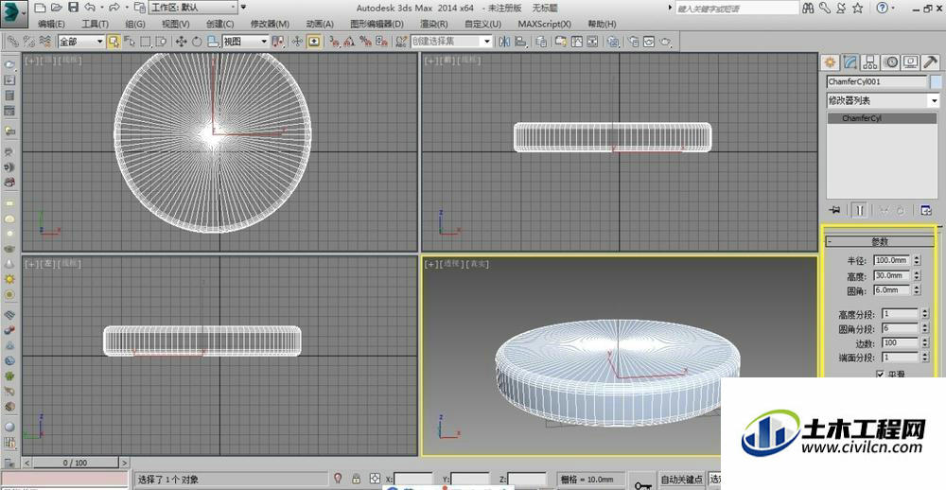Viewport: 946px width, 490px height.
Task: Toggle the Percent Snap icon
Action: coord(365,41)
